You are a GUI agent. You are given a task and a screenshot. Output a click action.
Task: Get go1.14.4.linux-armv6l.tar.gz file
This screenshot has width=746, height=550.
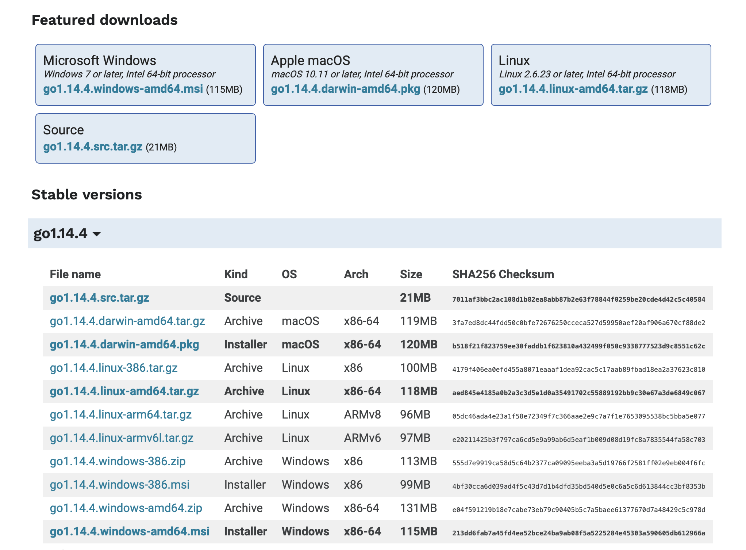pos(122,438)
